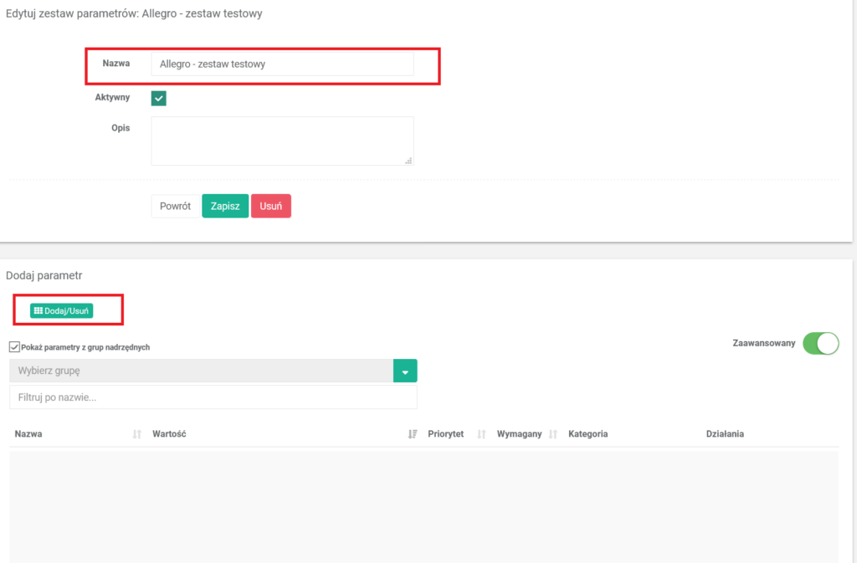Go back using the Powrót button
This screenshot has height=563, width=857.
[x=175, y=206]
